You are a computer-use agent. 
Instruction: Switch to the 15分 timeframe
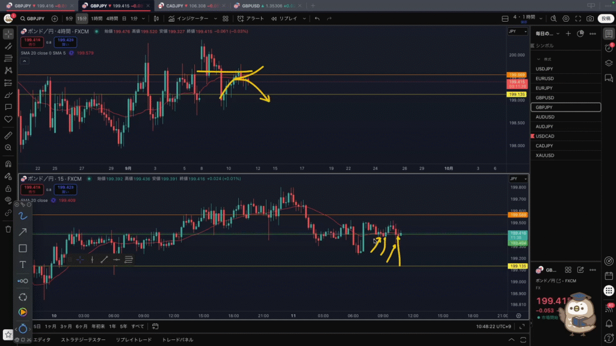pos(82,19)
